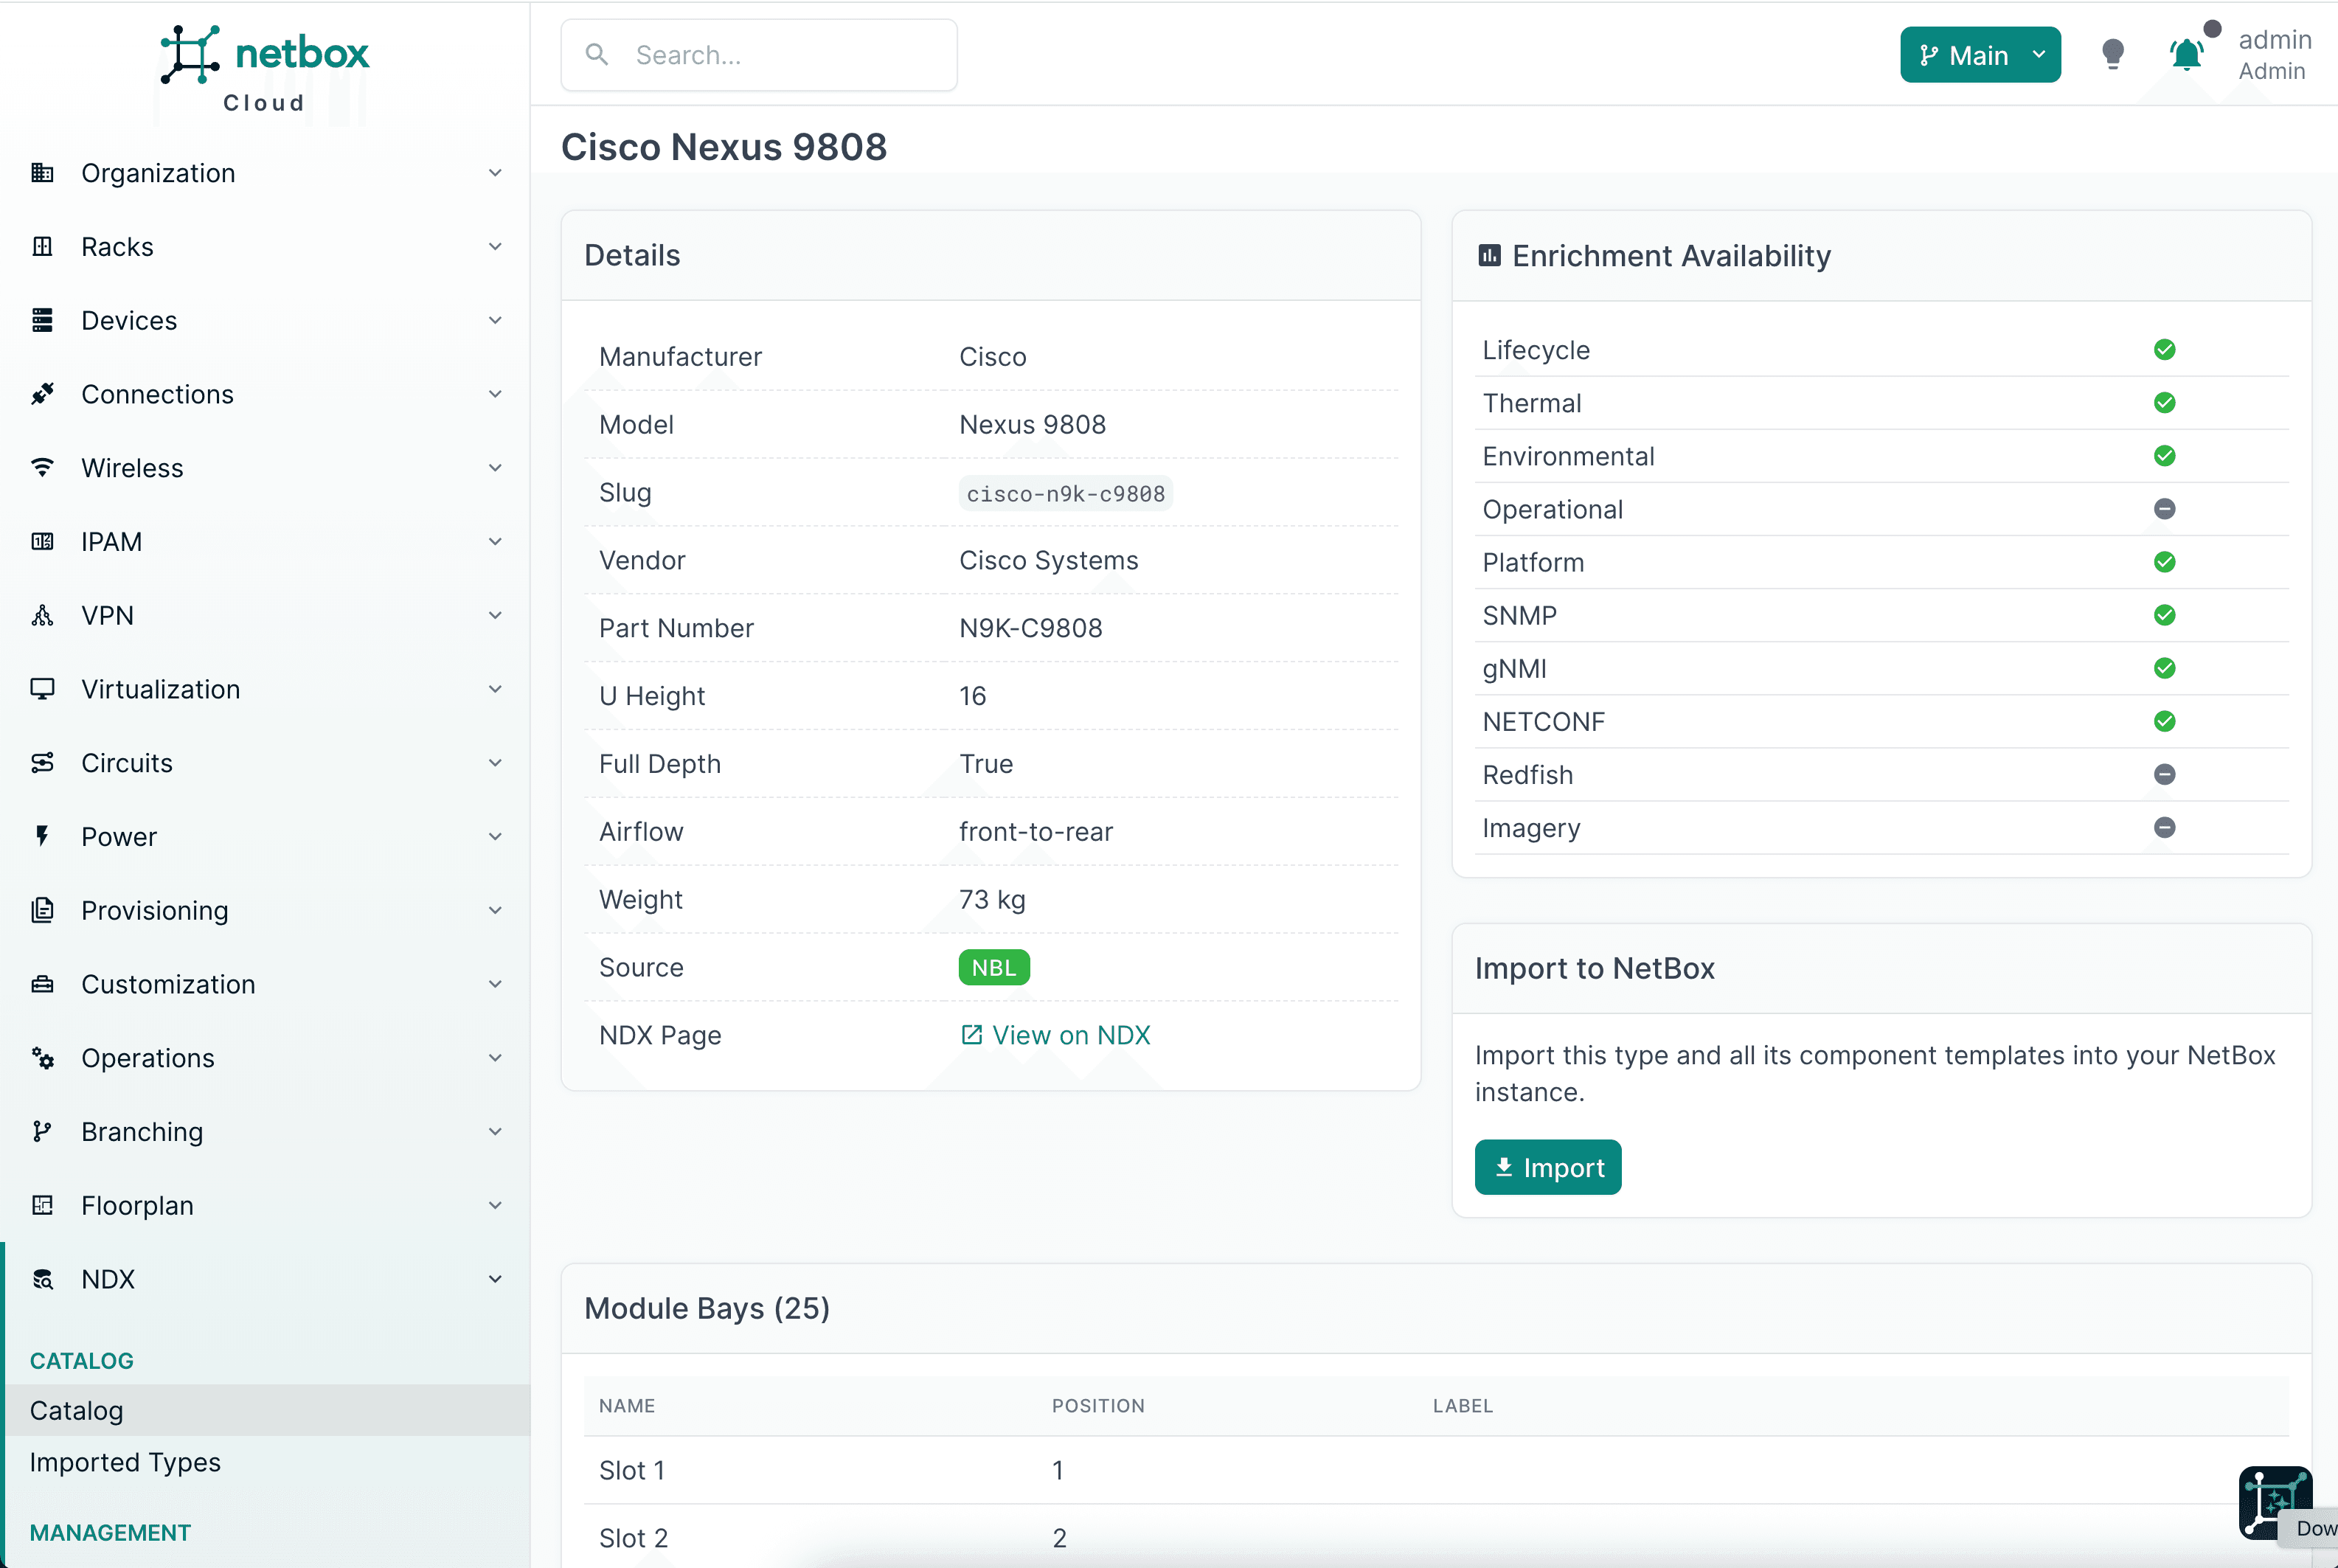Image resolution: width=2338 pixels, height=1568 pixels.
Task: Click the Import button
Action: pos(1548,1167)
